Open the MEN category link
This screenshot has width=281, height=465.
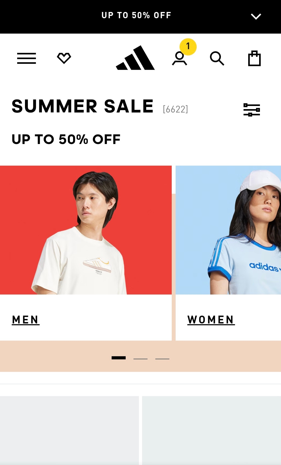click(x=25, y=320)
